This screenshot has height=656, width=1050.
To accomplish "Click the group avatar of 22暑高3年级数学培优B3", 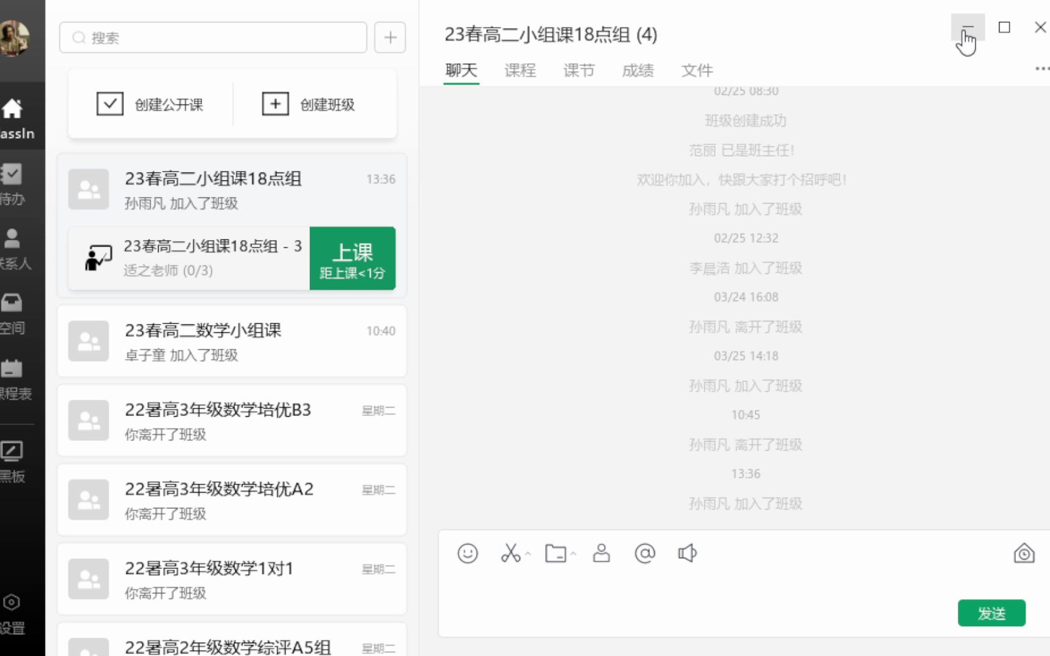I will click(89, 420).
